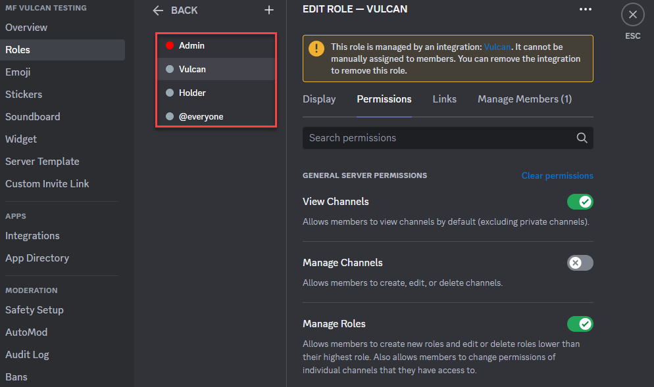Click the red Admin role color dot

[170, 45]
